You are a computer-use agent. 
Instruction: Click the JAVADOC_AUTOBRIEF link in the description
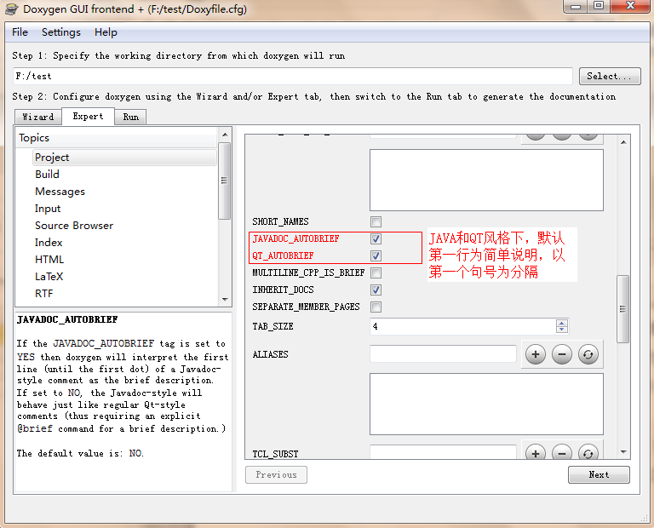(103, 344)
